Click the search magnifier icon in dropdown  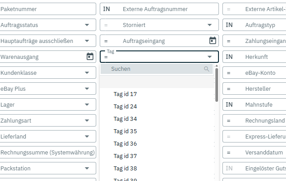click(x=207, y=69)
